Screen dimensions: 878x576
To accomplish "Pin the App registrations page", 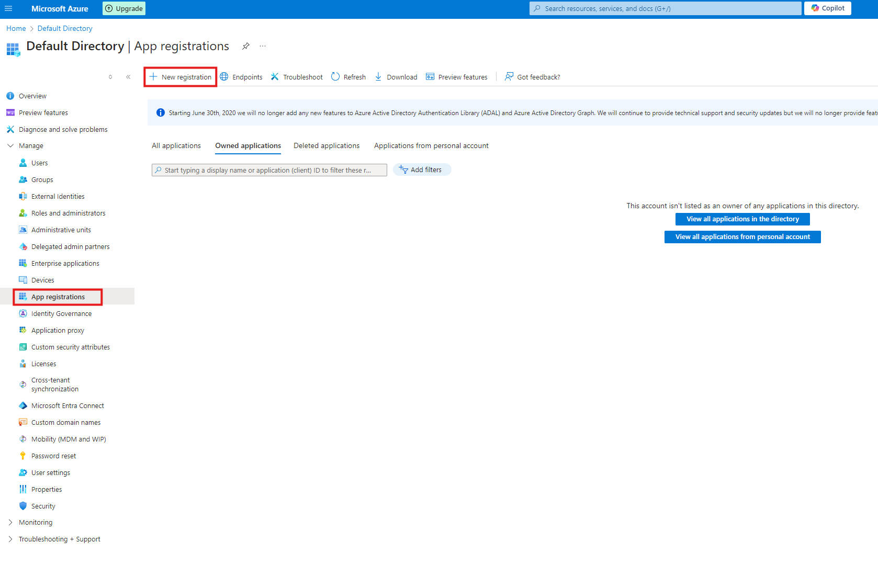I will [x=245, y=46].
